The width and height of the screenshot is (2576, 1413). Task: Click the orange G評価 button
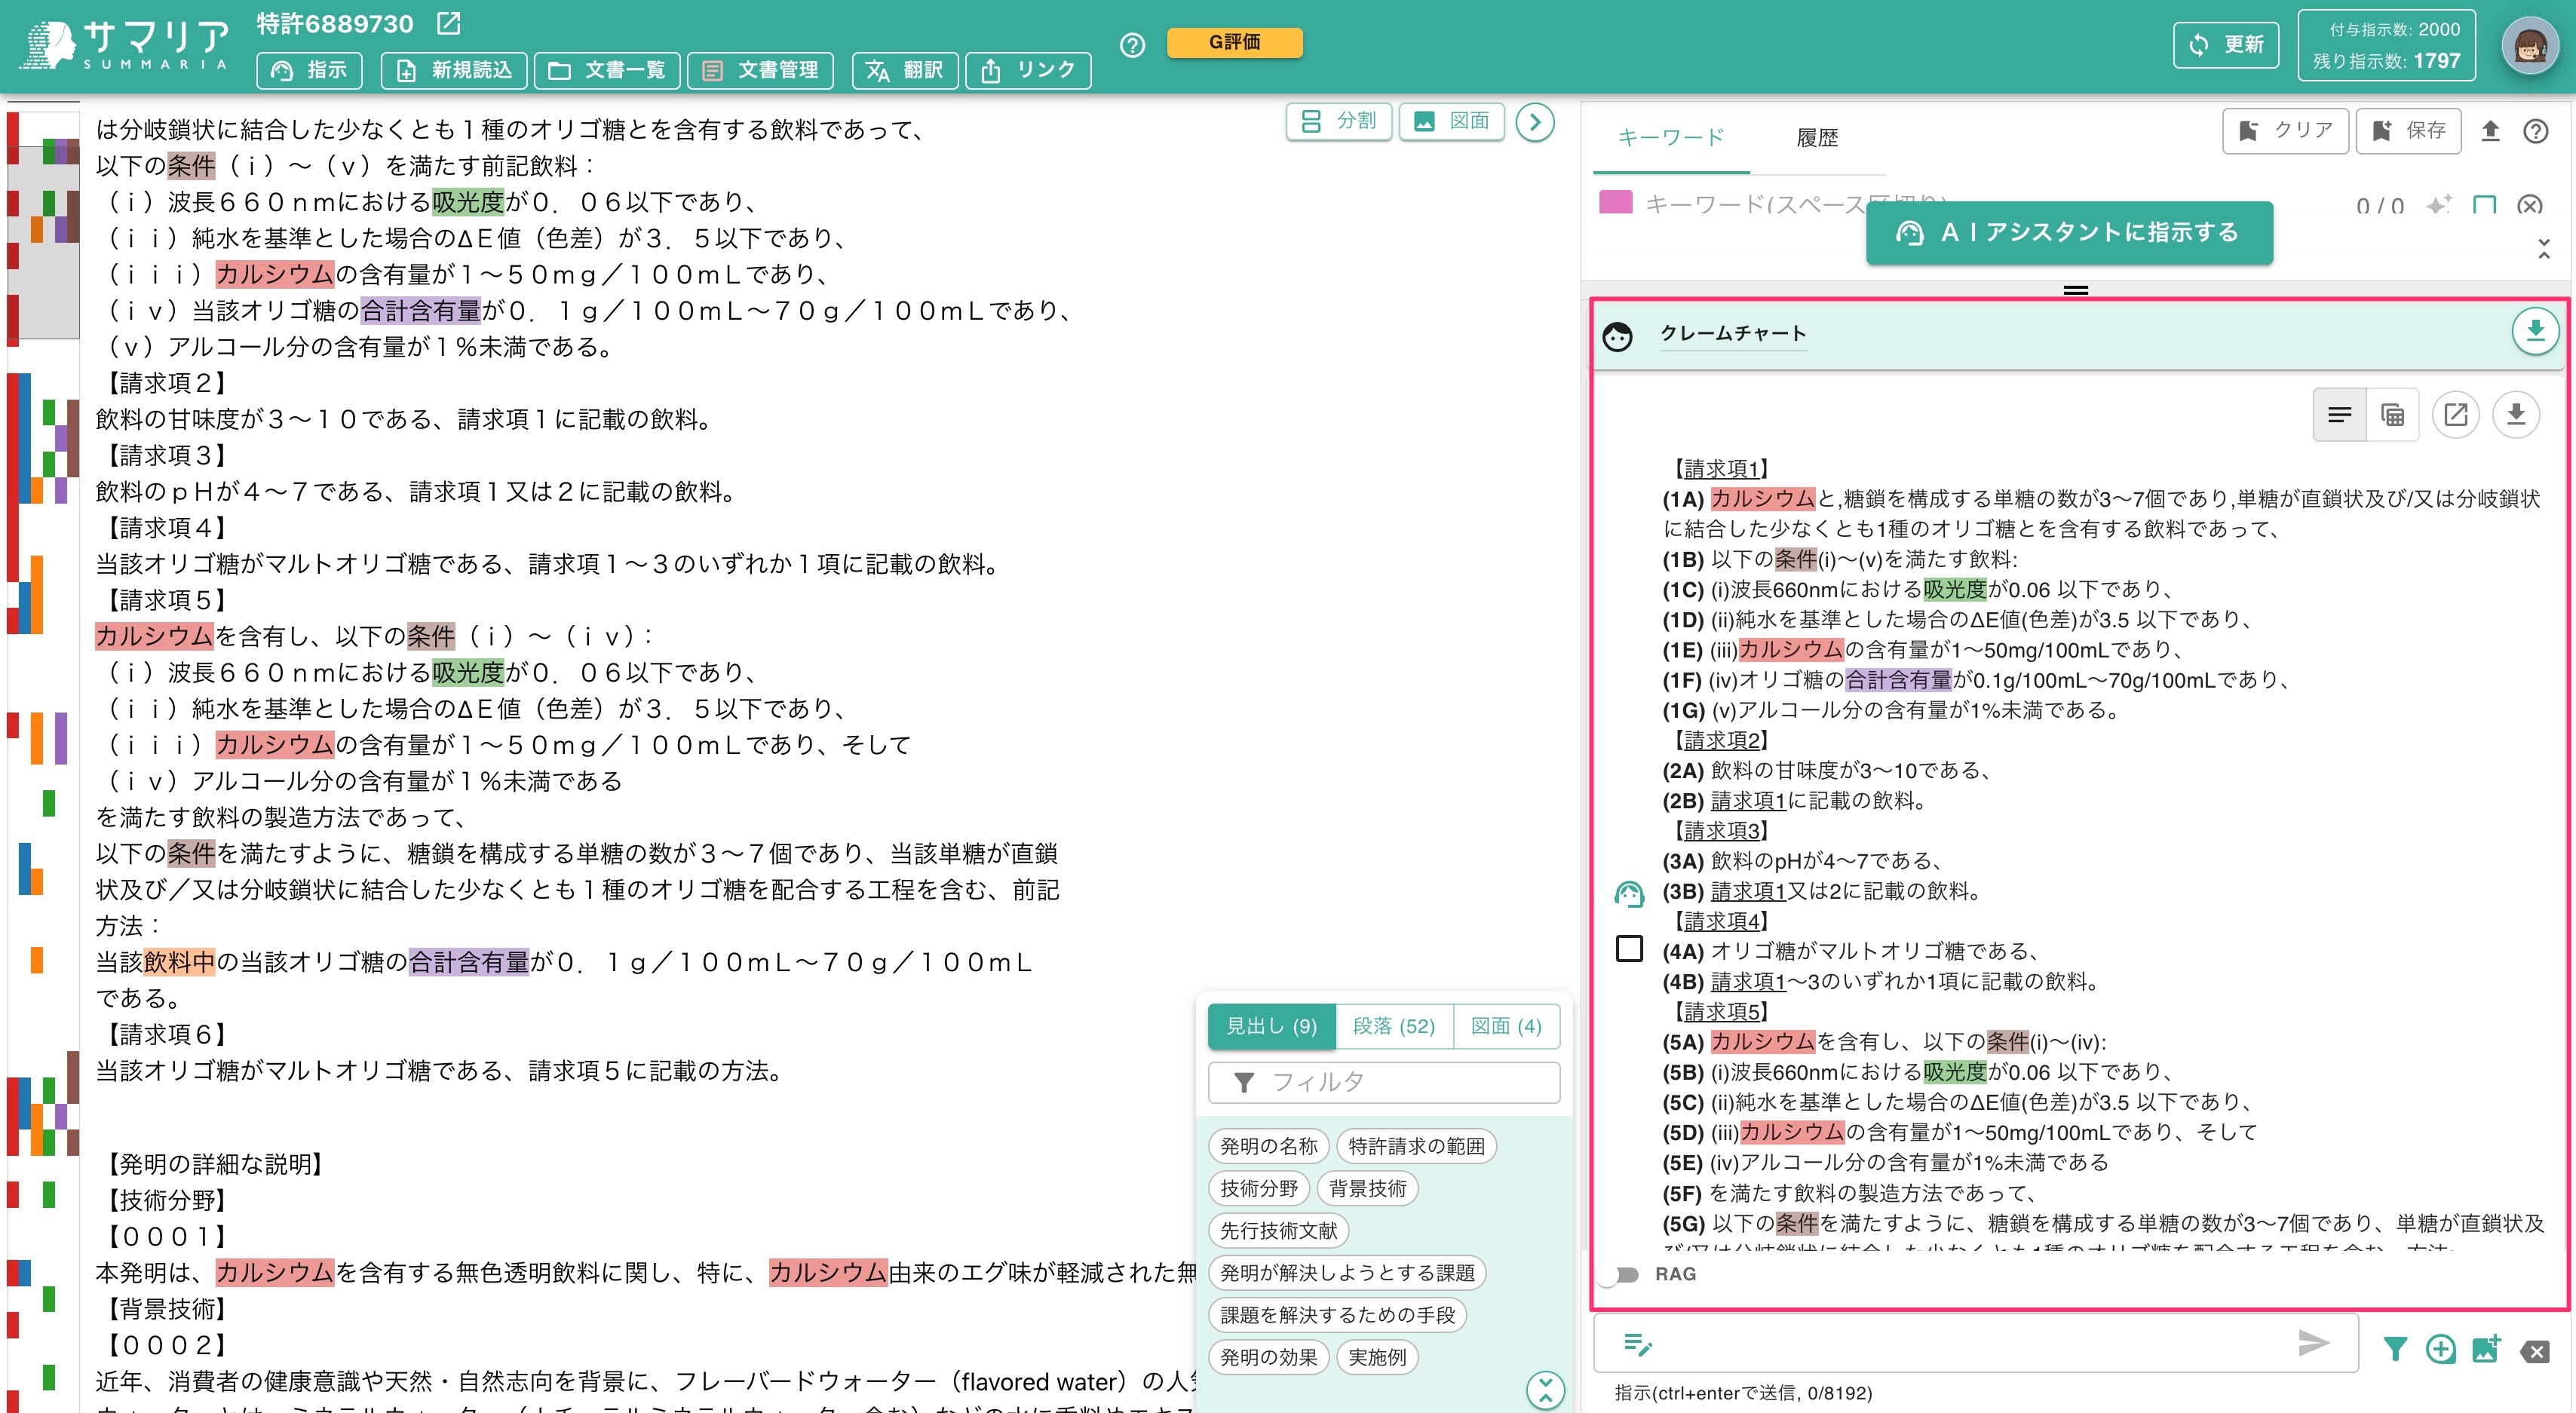pos(1234,42)
